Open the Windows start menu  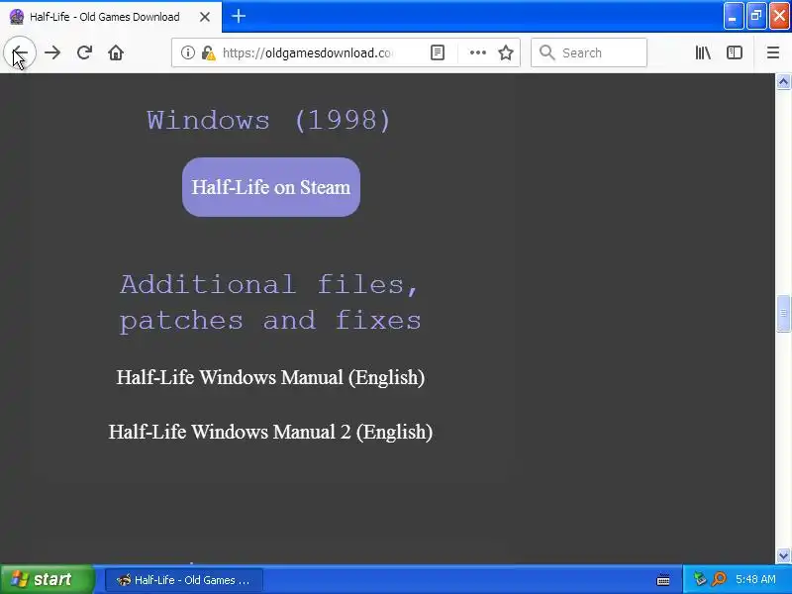point(48,579)
